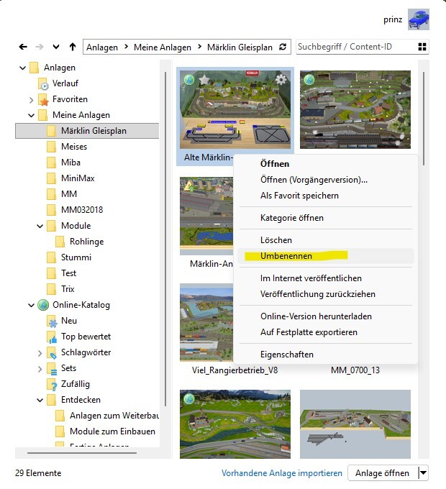This screenshot has height=489, width=446.
Task: Go up one folder level
Action: tap(73, 47)
